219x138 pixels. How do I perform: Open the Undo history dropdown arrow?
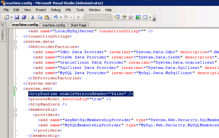tap(61, 17)
